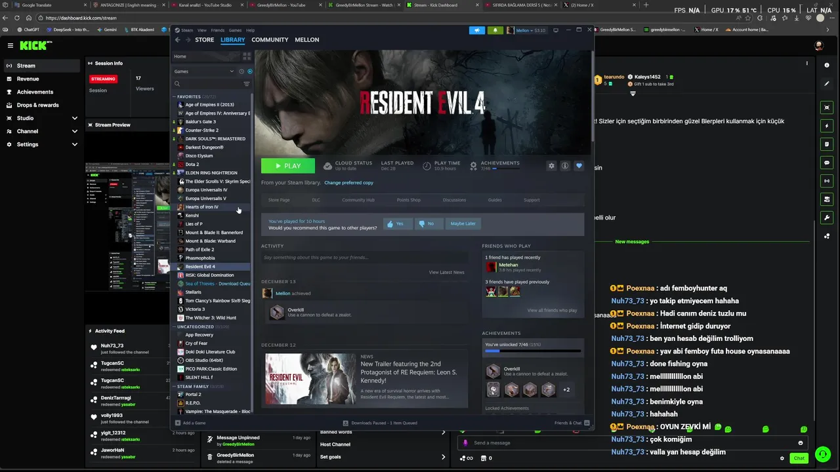Click Resident Evil 4 manage gear icon
The width and height of the screenshot is (840, 472).
[x=551, y=166]
